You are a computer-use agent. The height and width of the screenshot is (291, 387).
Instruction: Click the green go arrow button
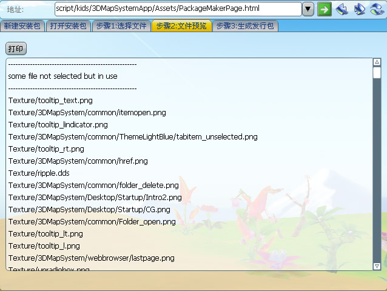pyautogui.click(x=325, y=9)
